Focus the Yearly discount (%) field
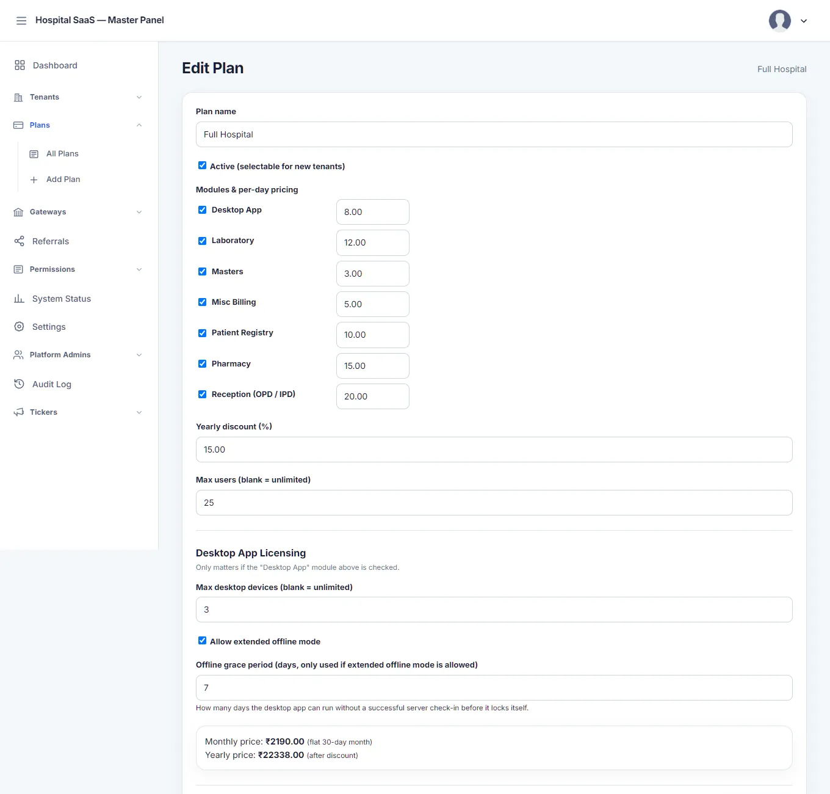Screen dimensions: 830x794 (494, 450)
